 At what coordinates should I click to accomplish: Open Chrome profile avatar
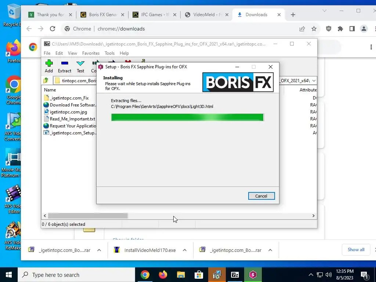point(364,29)
